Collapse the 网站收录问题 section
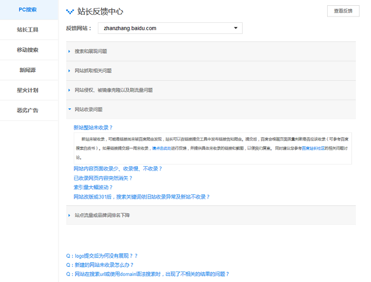371x282 pixels. [89, 110]
